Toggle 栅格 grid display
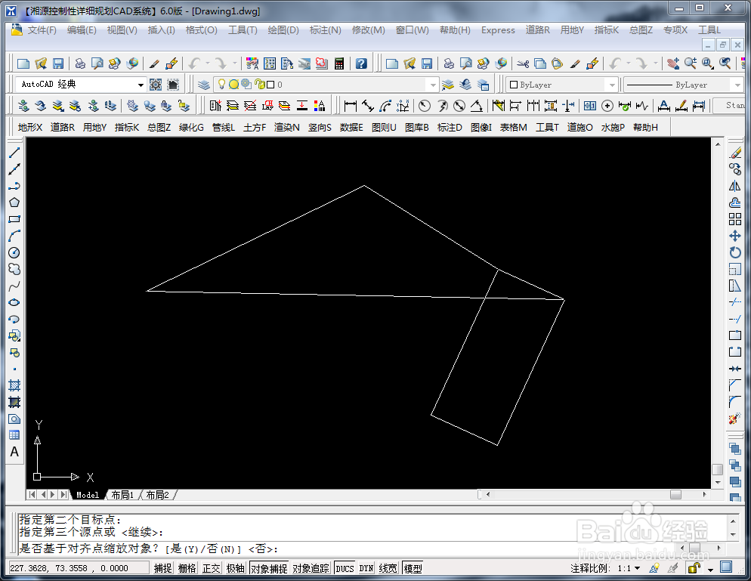The image size is (751, 581). point(187,568)
